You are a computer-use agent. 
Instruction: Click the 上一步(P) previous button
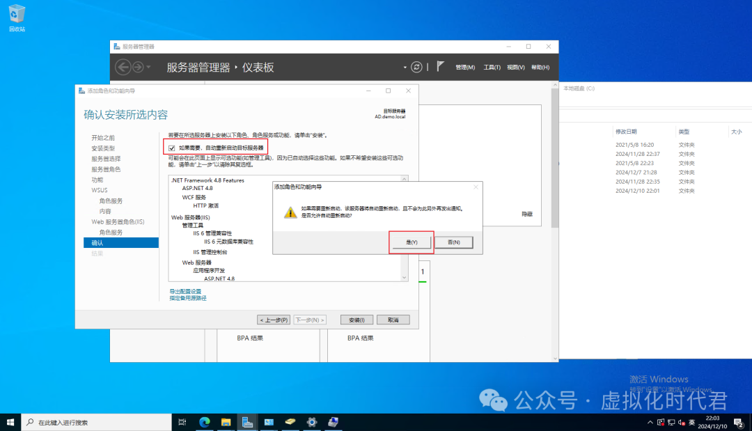click(x=274, y=320)
